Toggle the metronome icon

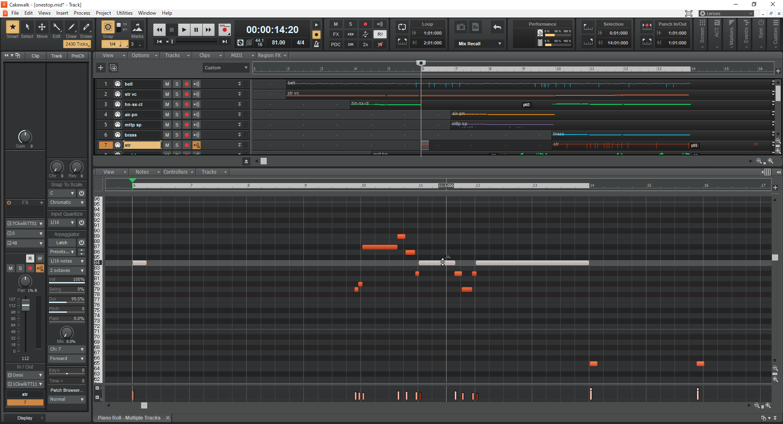point(316,44)
